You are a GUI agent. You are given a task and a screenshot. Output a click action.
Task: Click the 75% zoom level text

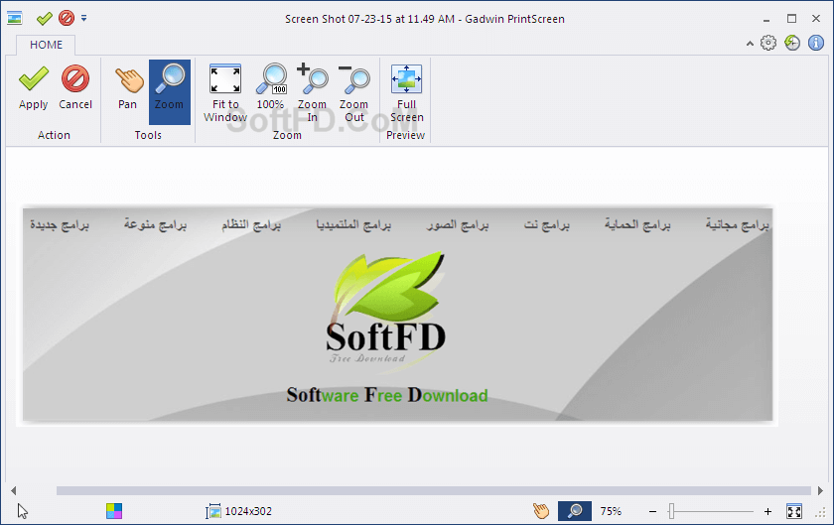coord(611,511)
